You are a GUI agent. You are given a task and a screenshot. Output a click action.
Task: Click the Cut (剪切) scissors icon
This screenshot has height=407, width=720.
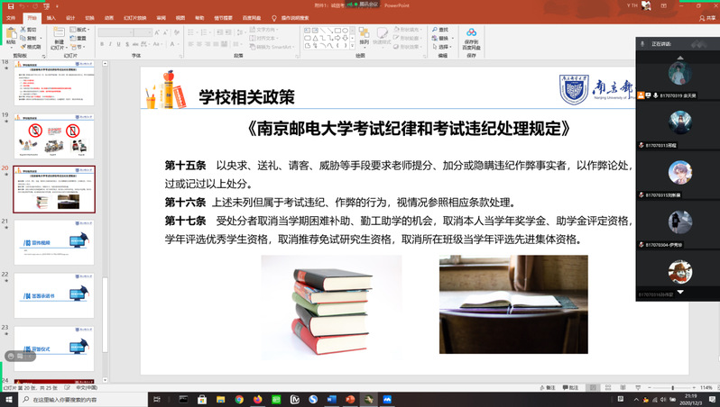click(x=24, y=28)
